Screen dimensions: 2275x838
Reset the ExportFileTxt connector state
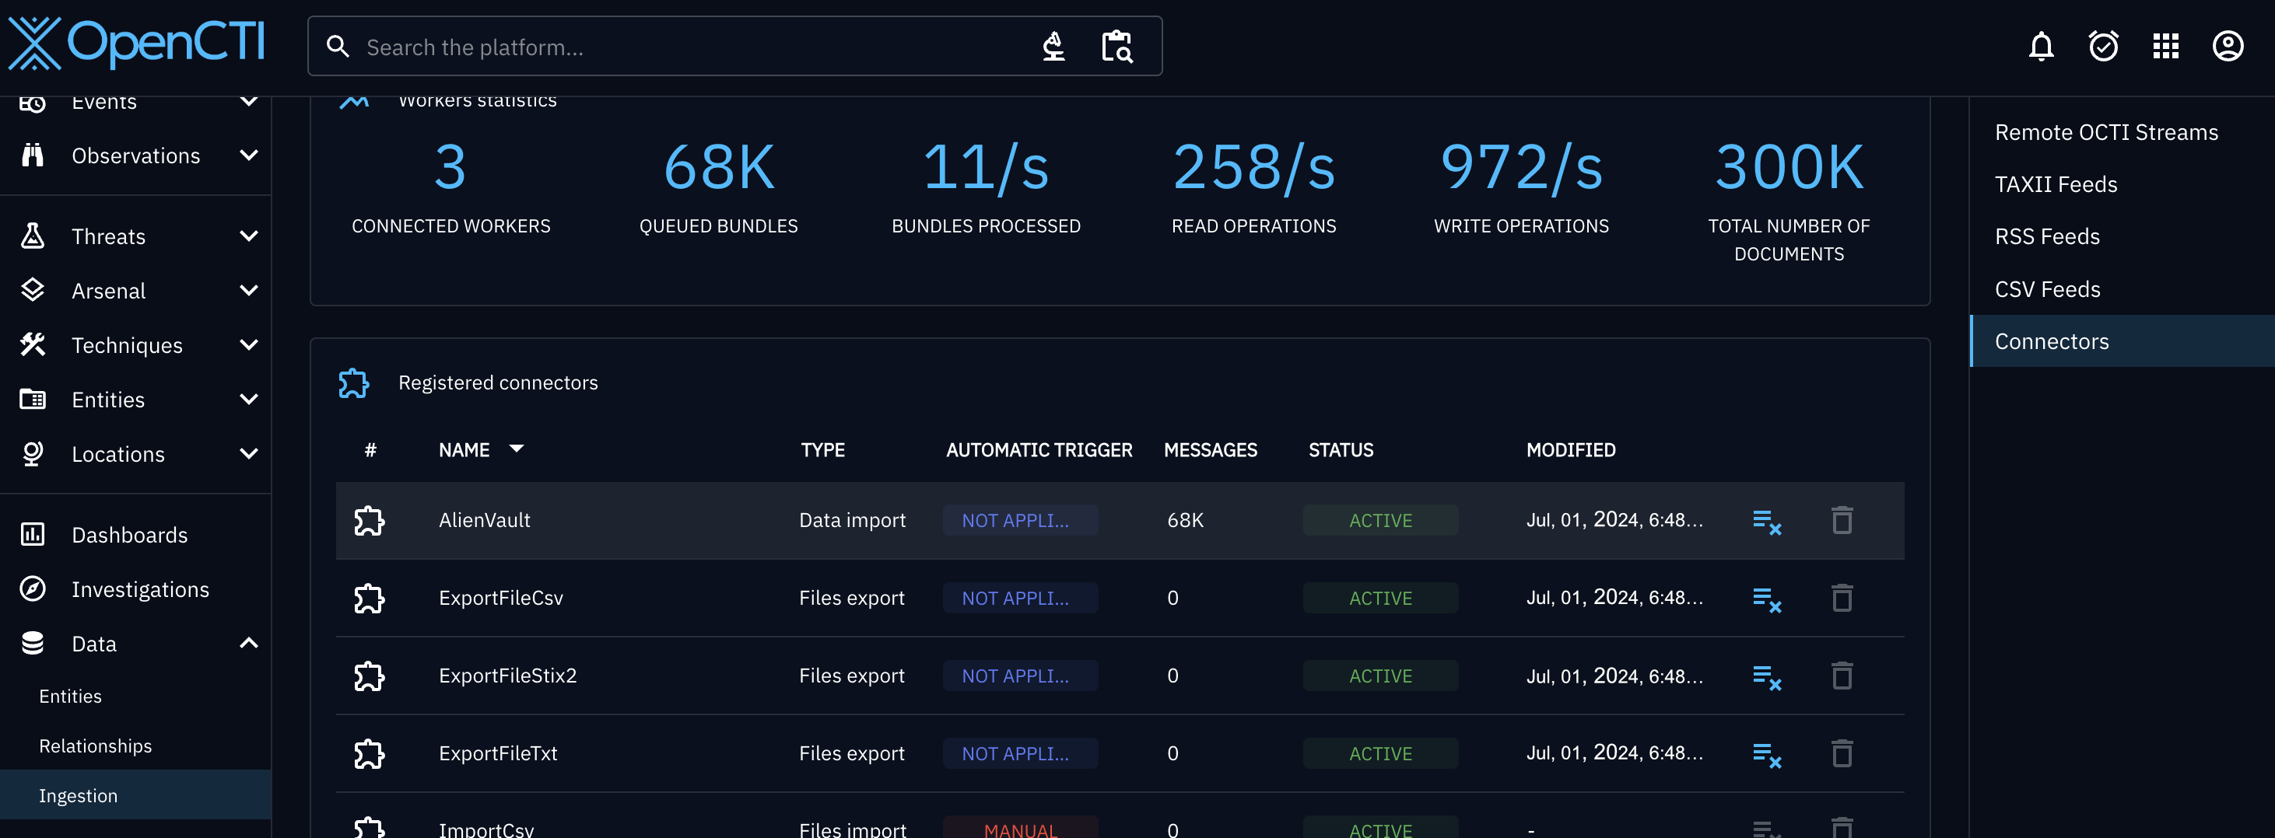(1766, 754)
